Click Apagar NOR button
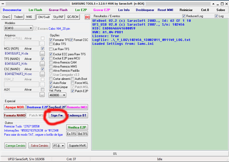Image resolution: width=229 pixels, height=162 pixels. tap(15, 107)
